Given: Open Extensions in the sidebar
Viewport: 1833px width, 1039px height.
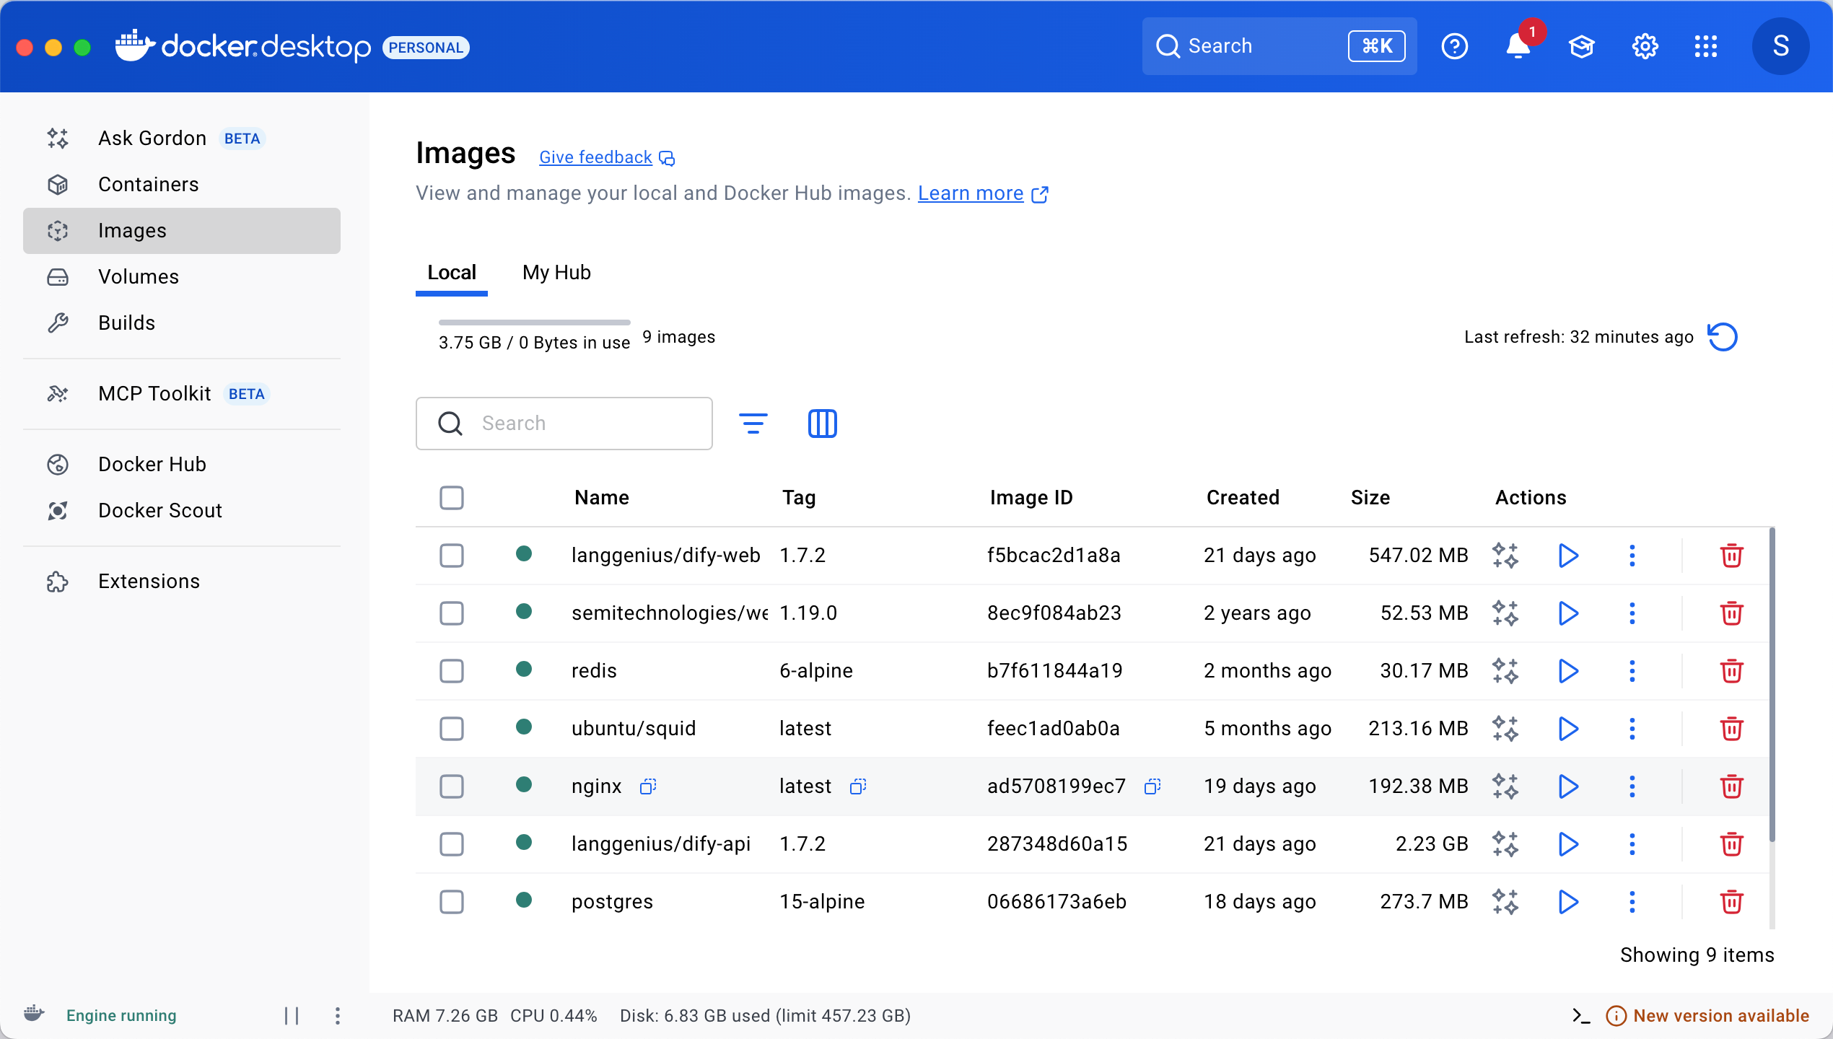Looking at the screenshot, I should tap(182, 582).
